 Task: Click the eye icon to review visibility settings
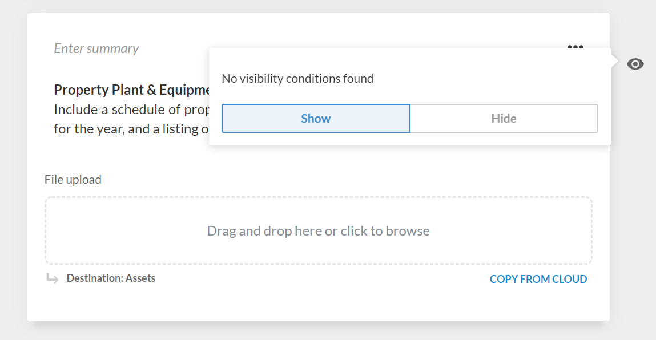635,64
